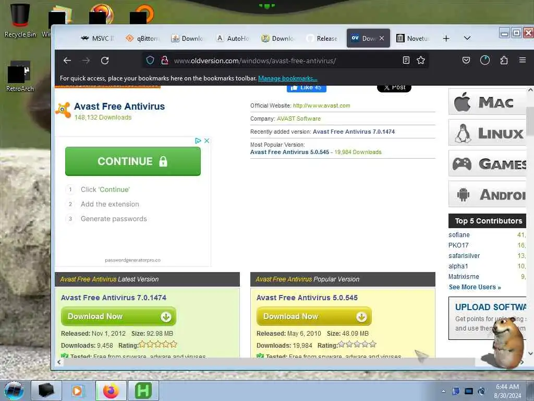The height and width of the screenshot is (401, 534).
Task: Open the Recycle Bin desktop icon
Action: coord(20,21)
